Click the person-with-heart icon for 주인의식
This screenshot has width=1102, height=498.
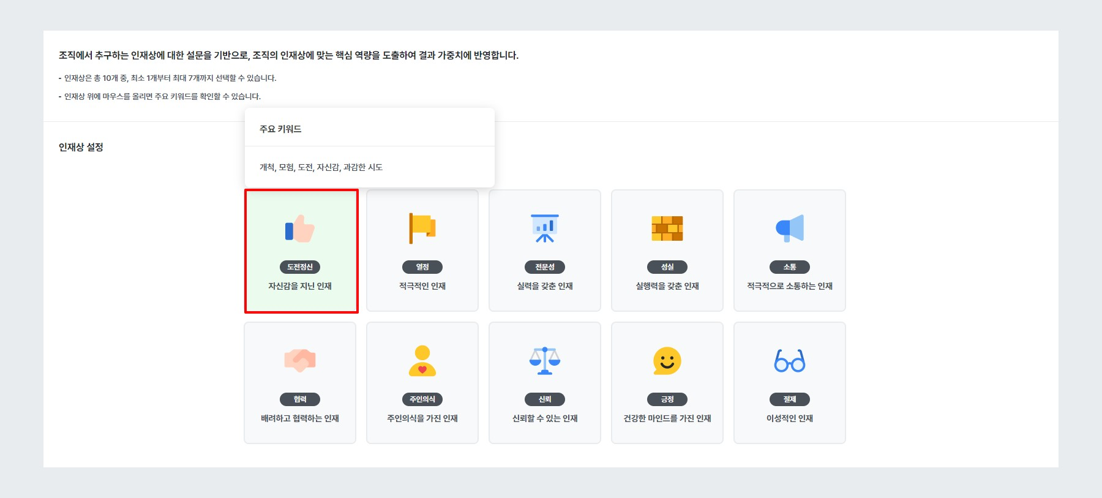pyautogui.click(x=422, y=361)
